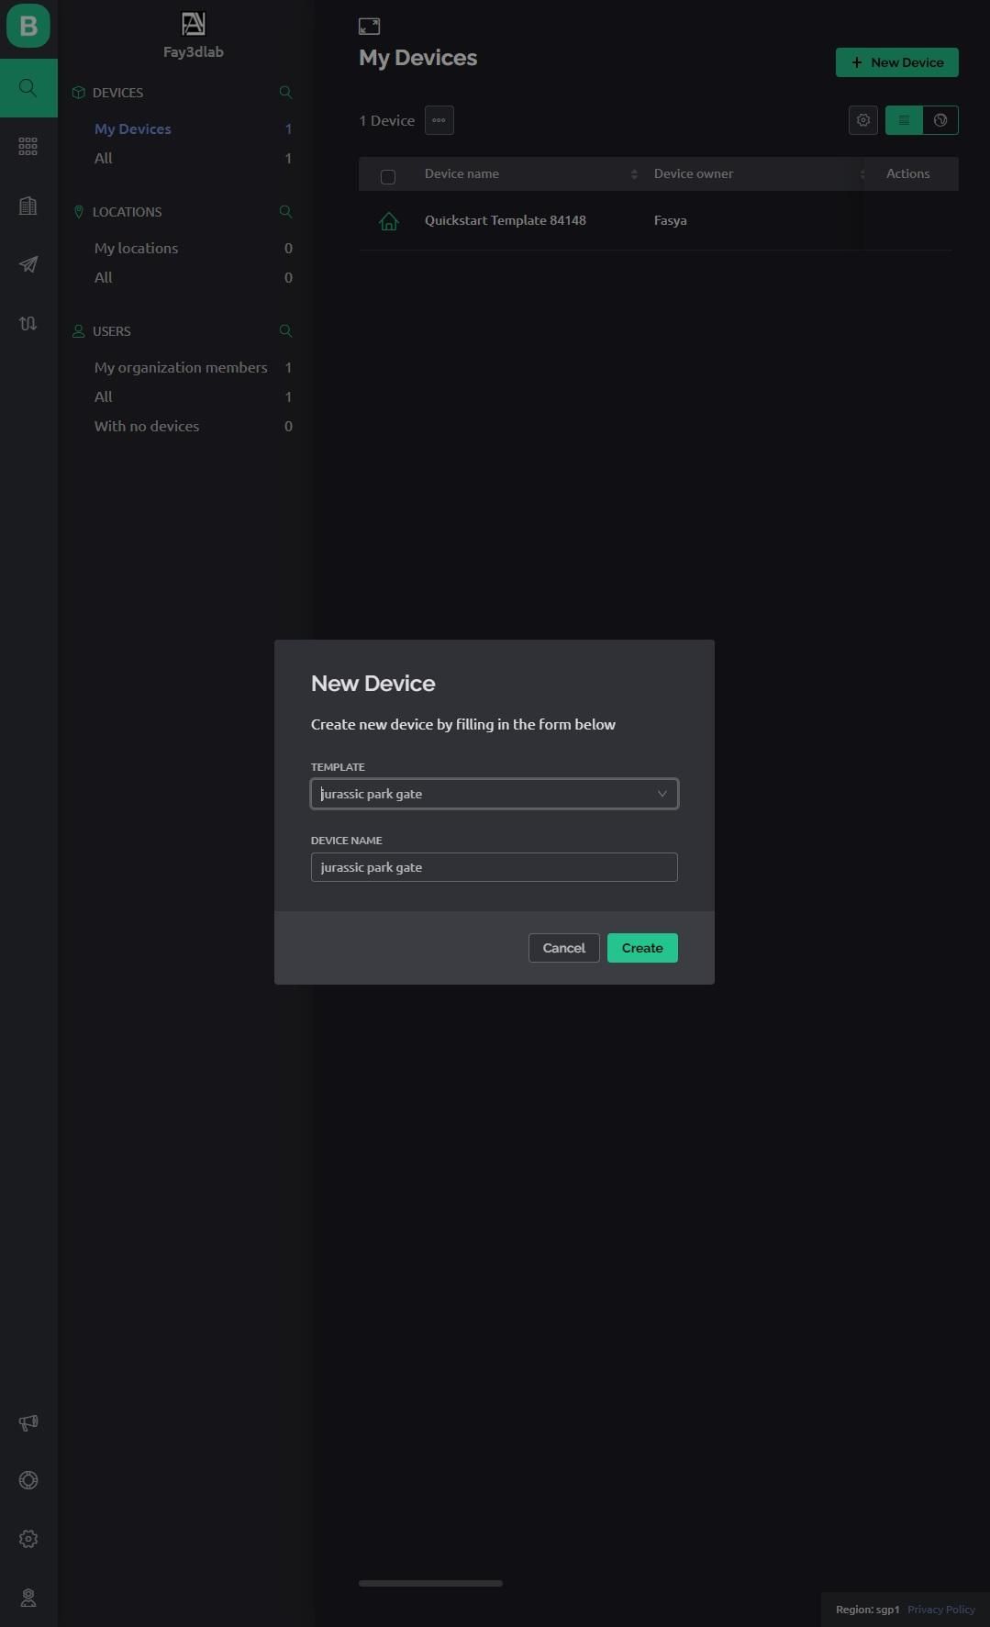Click into the DEVICE NAME input field
This screenshot has height=1627, width=990.
pos(495,867)
